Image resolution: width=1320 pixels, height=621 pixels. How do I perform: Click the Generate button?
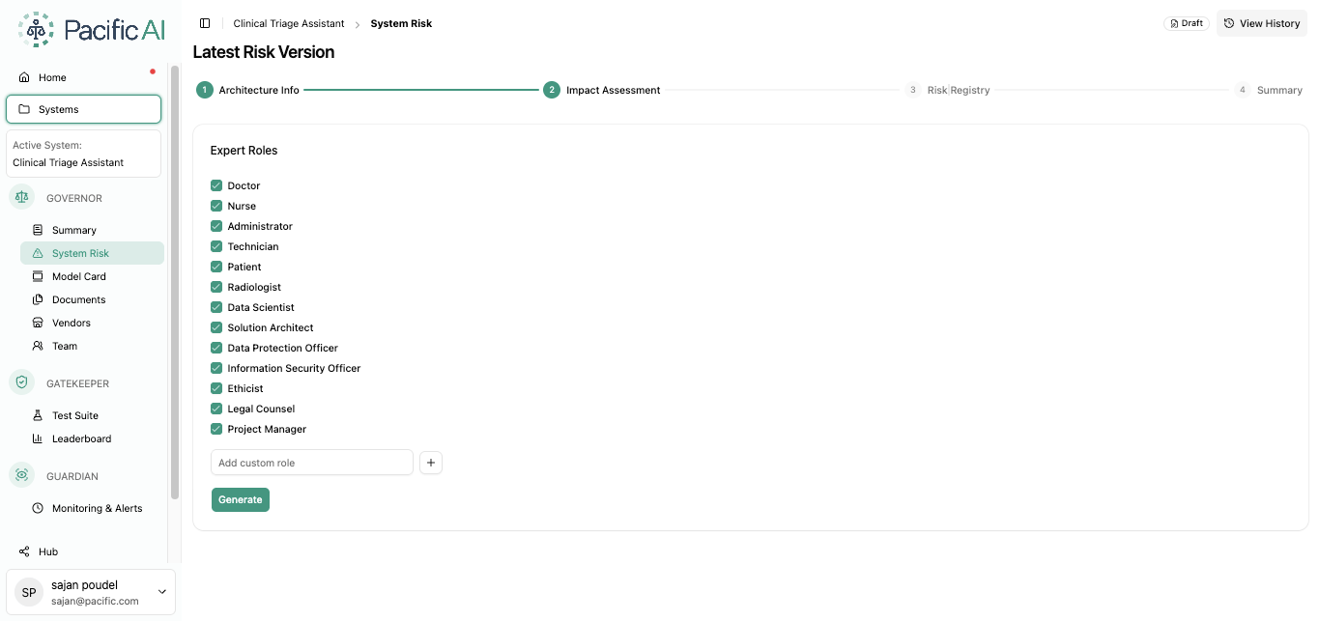(241, 499)
